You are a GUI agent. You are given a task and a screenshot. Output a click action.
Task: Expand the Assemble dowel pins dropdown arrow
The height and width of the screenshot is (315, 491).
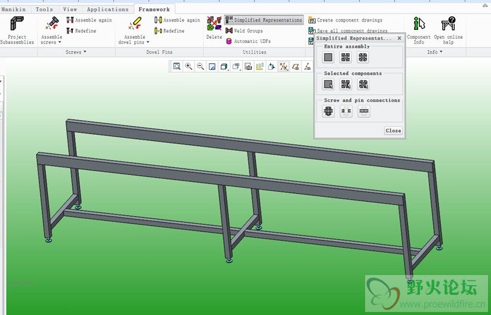(x=148, y=42)
